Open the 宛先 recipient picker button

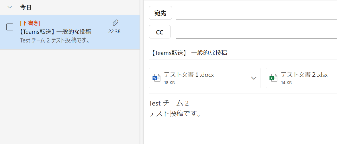pyautogui.click(x=160, y=13)
